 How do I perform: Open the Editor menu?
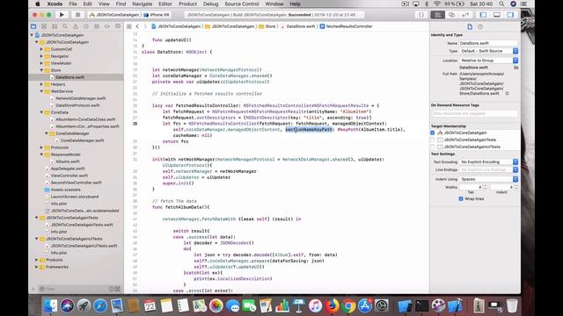(165, 4)
